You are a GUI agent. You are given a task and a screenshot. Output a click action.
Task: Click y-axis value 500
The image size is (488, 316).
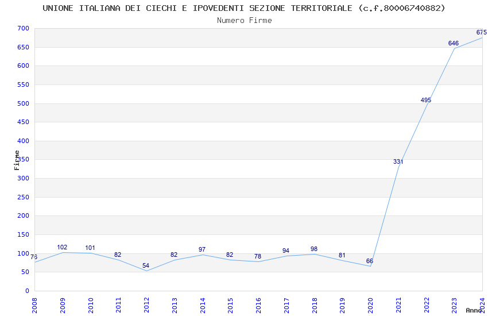(x=24, y=103)
